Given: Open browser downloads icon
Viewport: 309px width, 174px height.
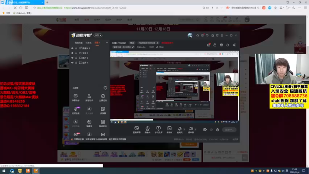Looking at the screenshot, I should 275,8.
